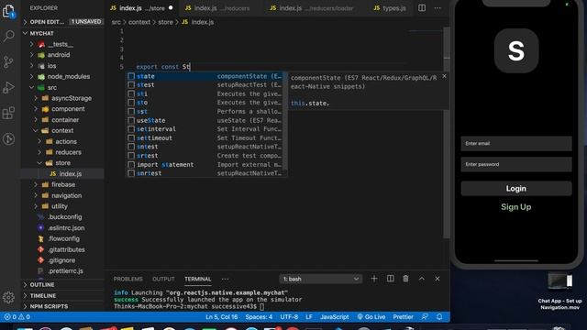
Task: Expand the reducers folder
Action: click(x=62, y=152)
